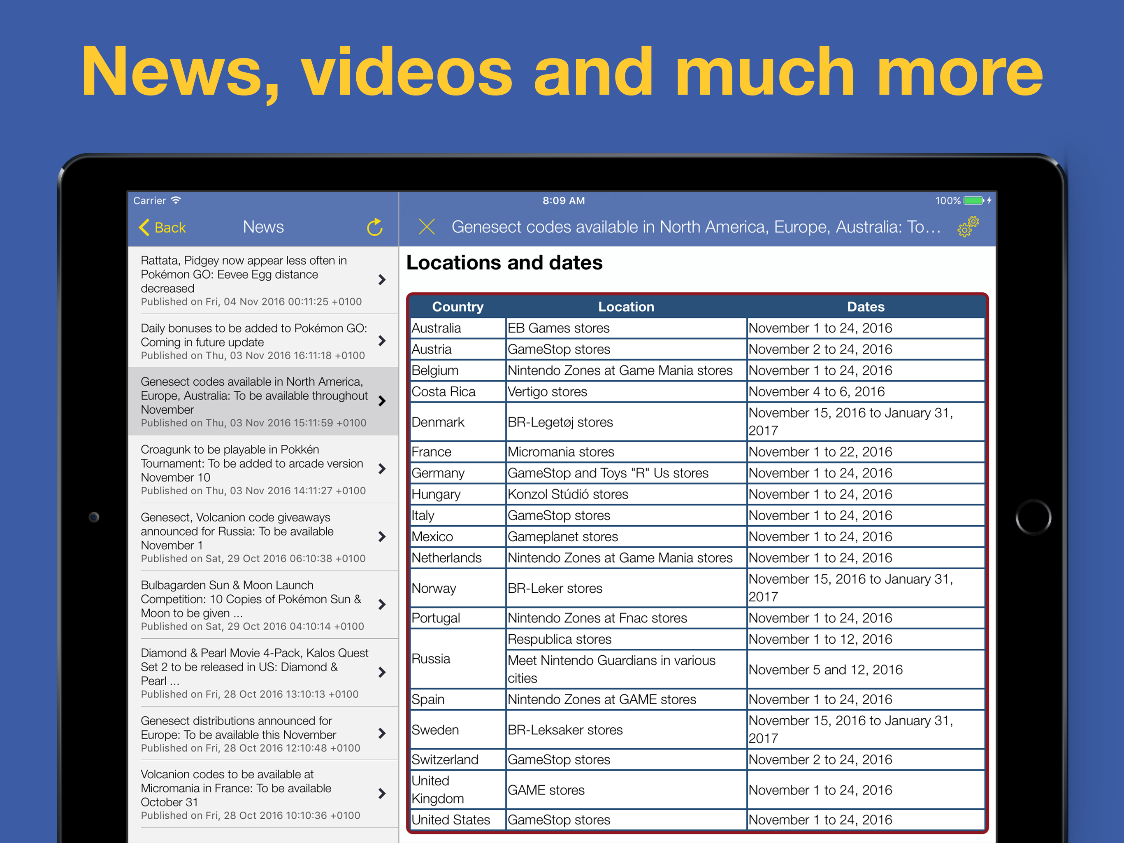Tap the 8:09 AM clock in status bar
Screen dimensions: 1124x843
tap(564, 200)
